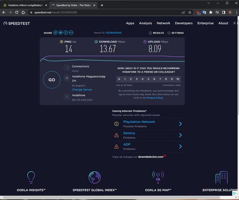239x200 pixels.
Task: Rate Vodafone 8 on the scale
Action: pos(166,79)
